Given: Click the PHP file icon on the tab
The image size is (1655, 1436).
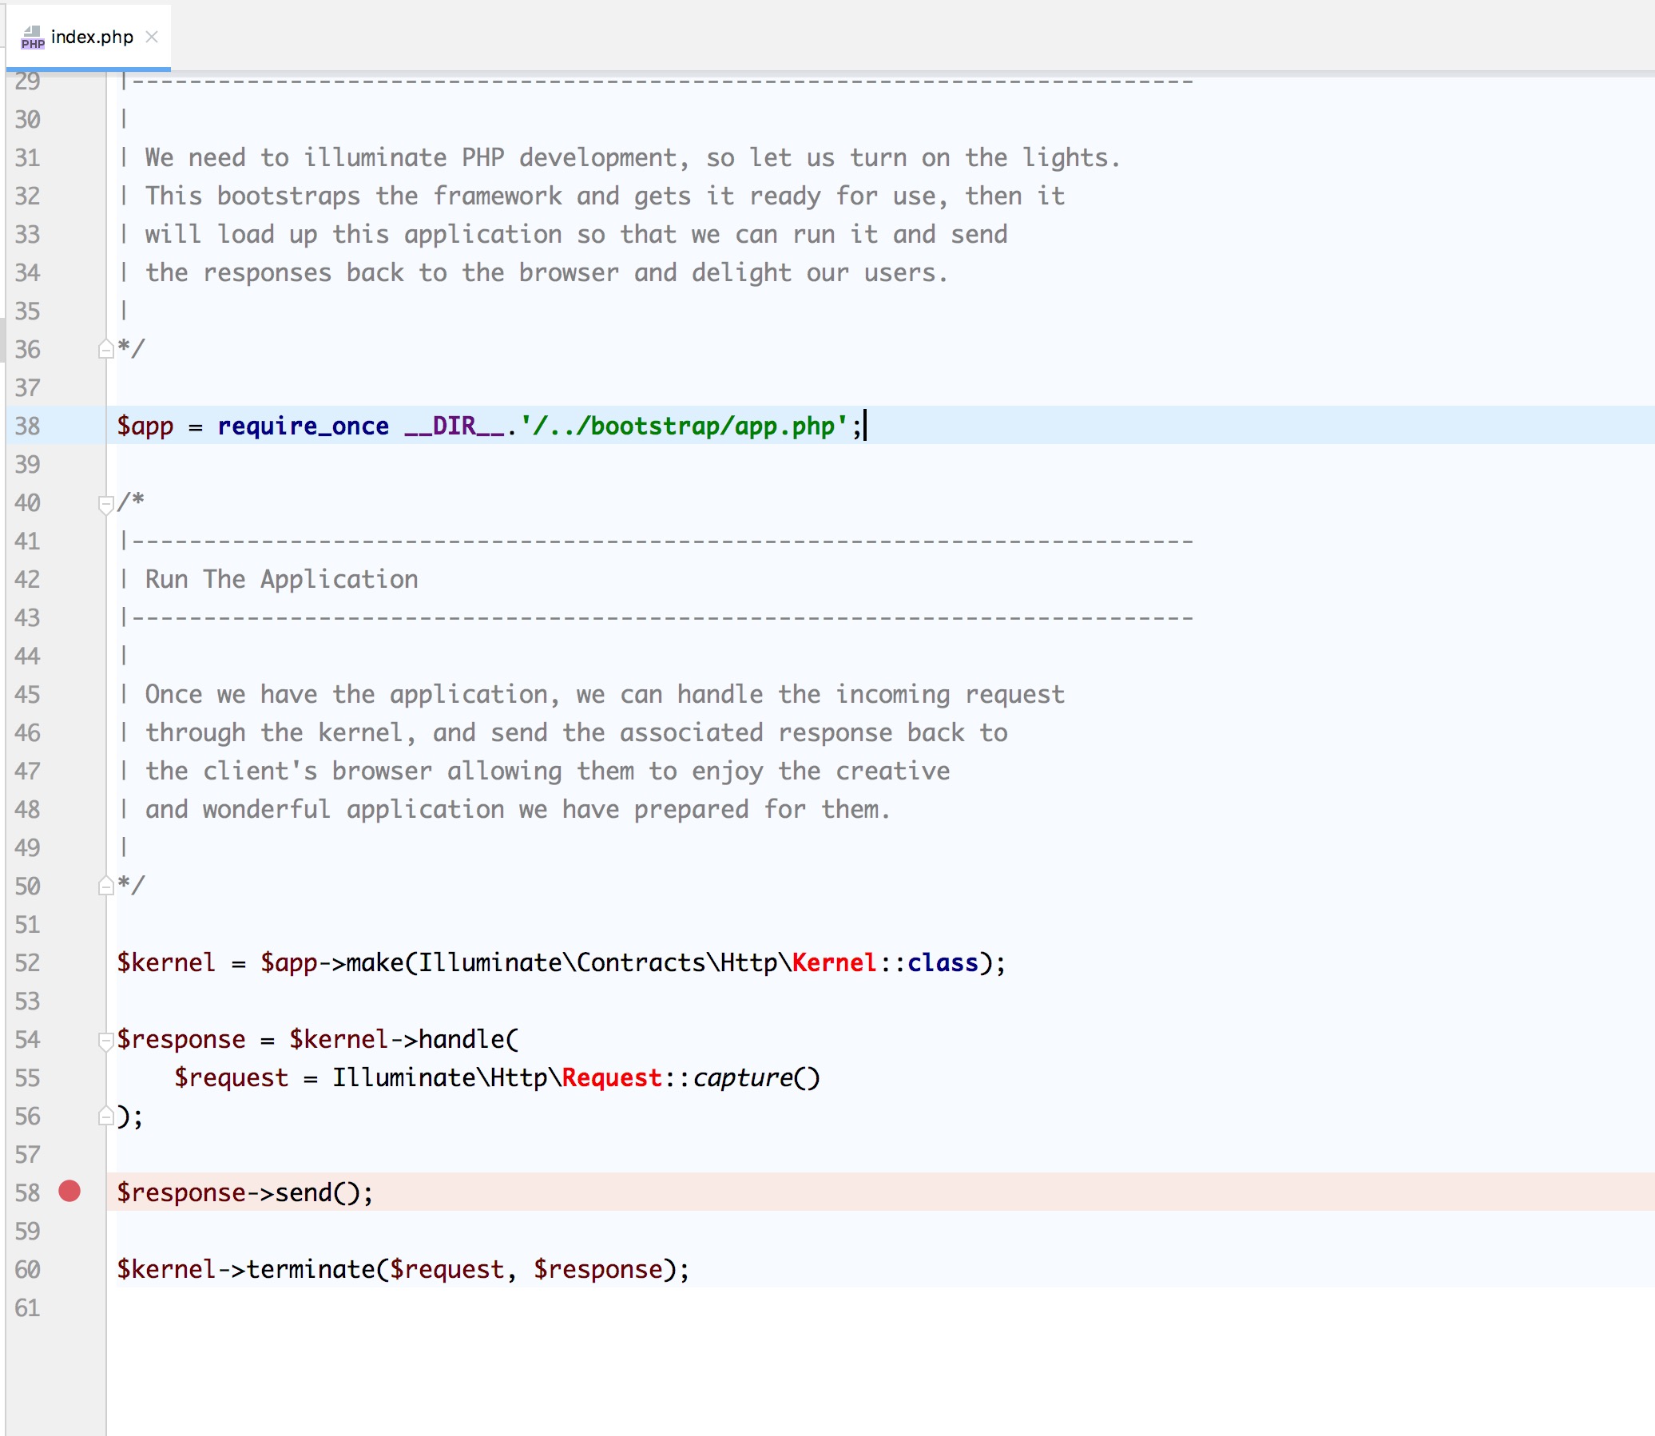Looking at the screenshot, I should click(32, 37).
